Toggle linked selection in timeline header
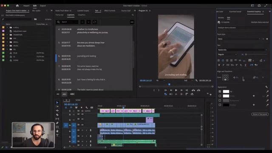 tap(76, 108)
